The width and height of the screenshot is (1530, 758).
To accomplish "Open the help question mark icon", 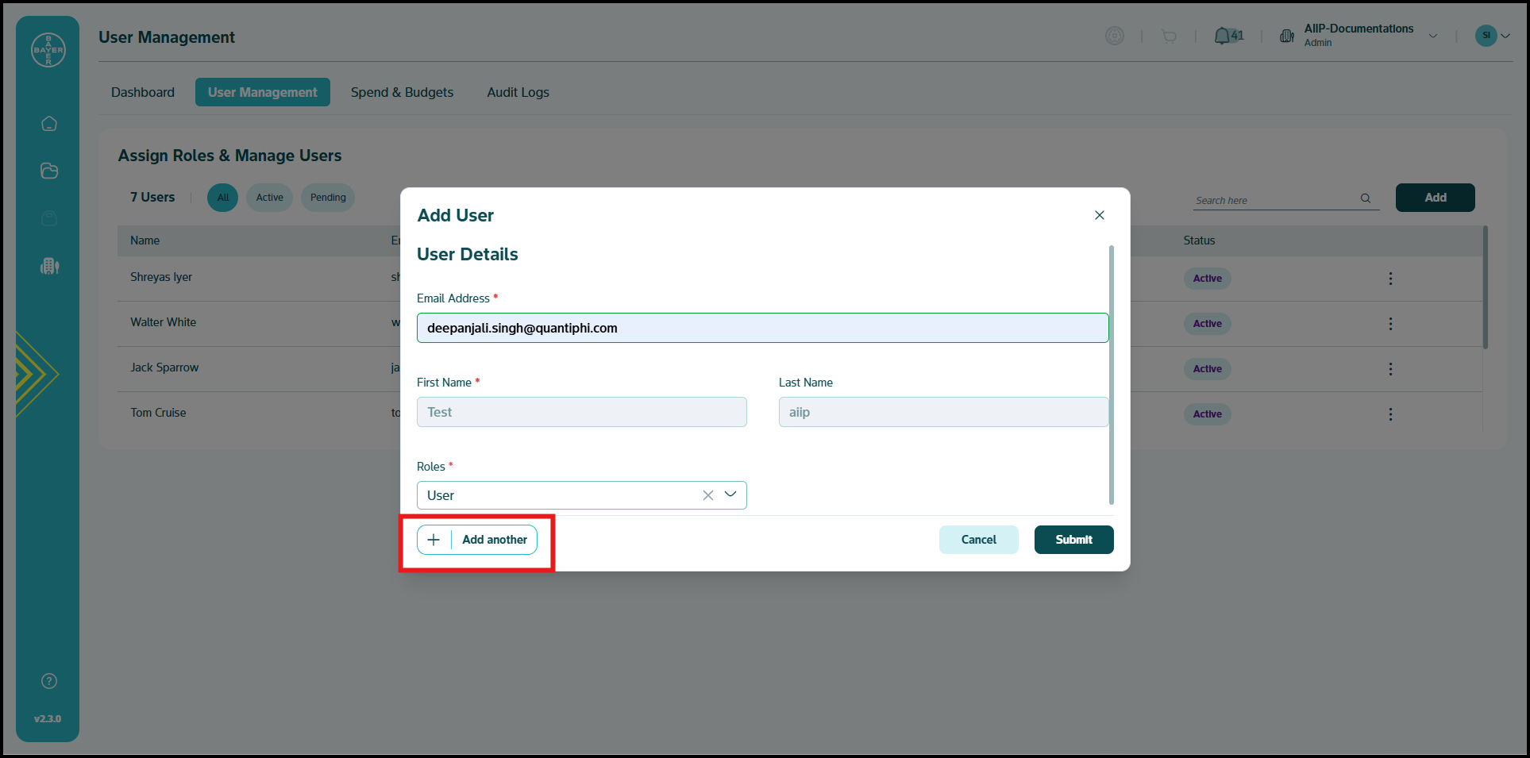I will pyautogui.click(x=49, y=681).
